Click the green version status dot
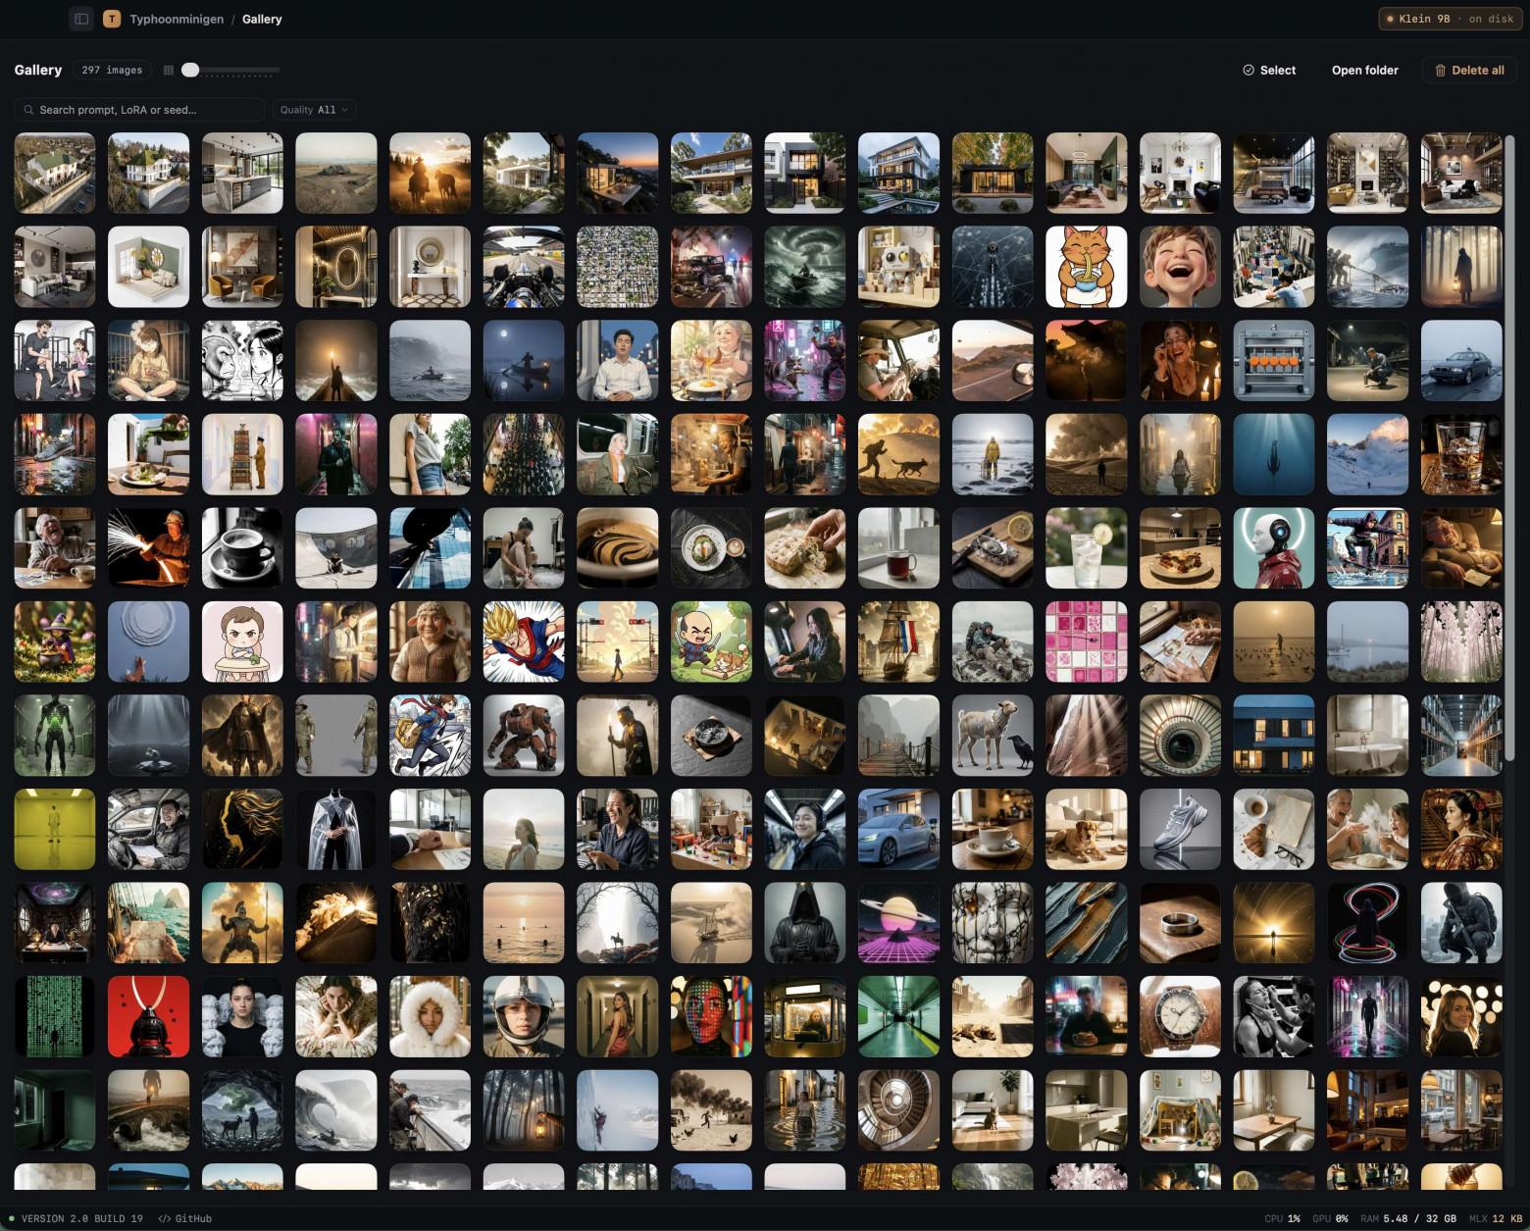The image size is (1530, 1231). click(x=12, y=1218)
